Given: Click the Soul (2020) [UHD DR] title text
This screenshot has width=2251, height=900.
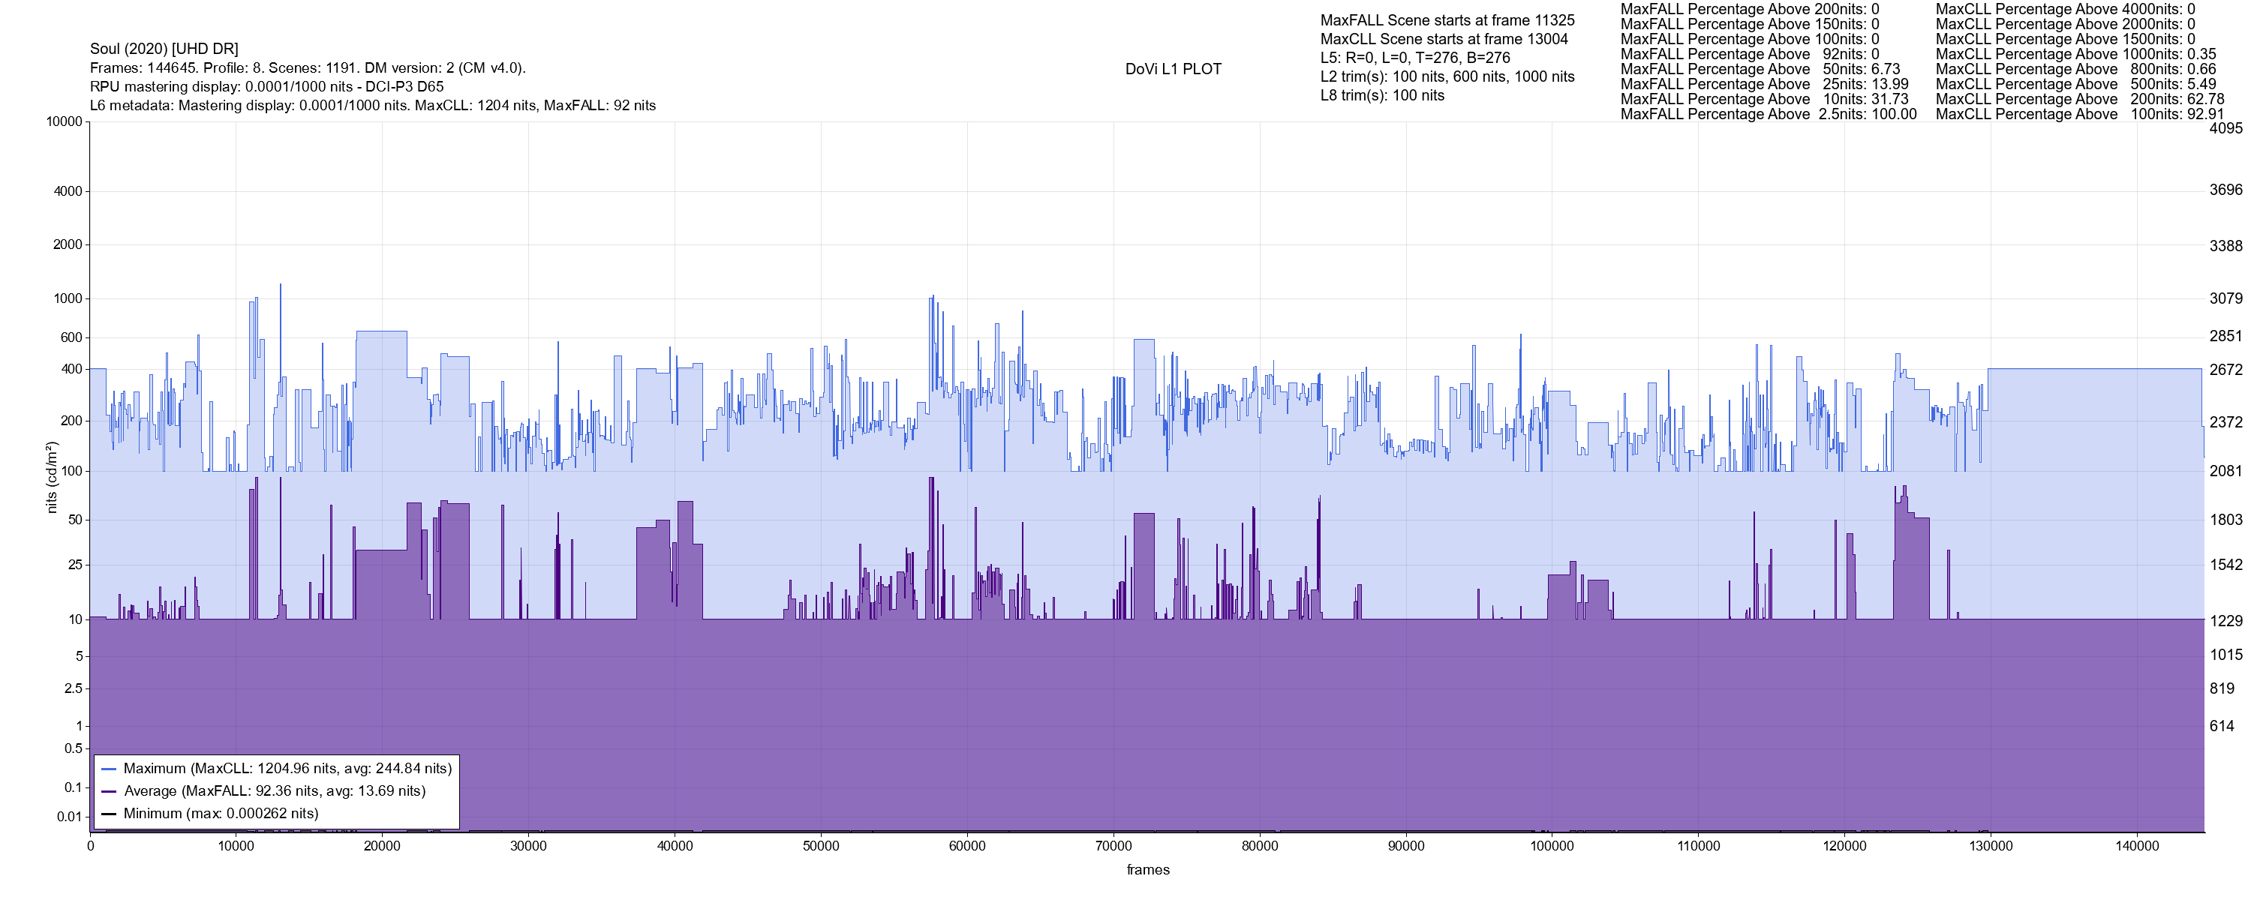Looking at the screenshot, I should tap(164, 49).
